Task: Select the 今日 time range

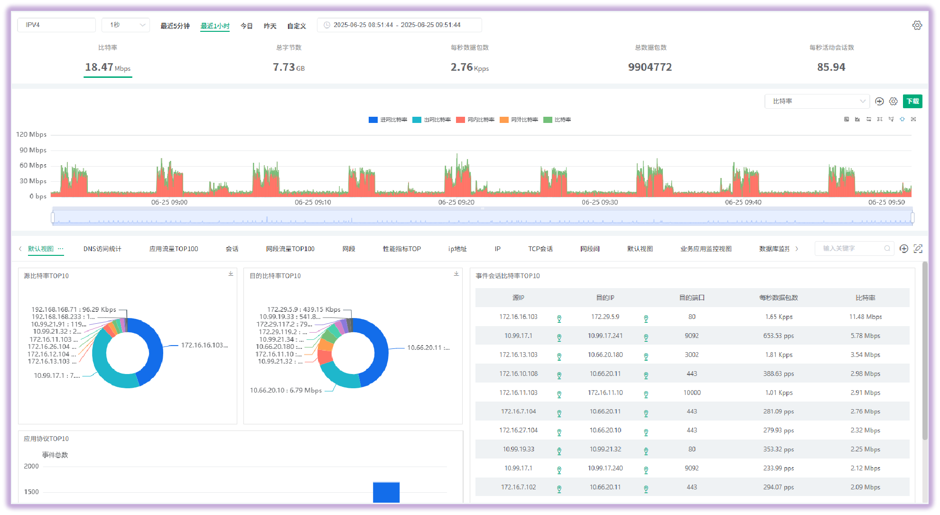Action: [x=247, y=26]
